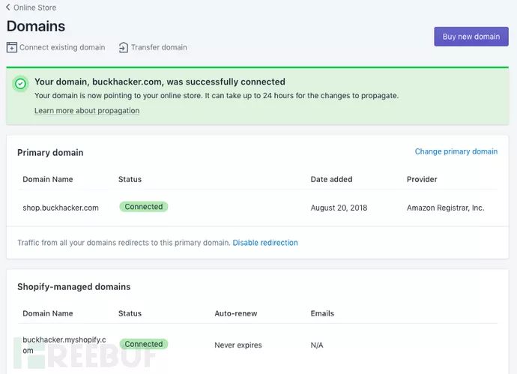The width and height of the screenshot is (517, 374).
Task: Click the Emails column header
Action: 322,313
